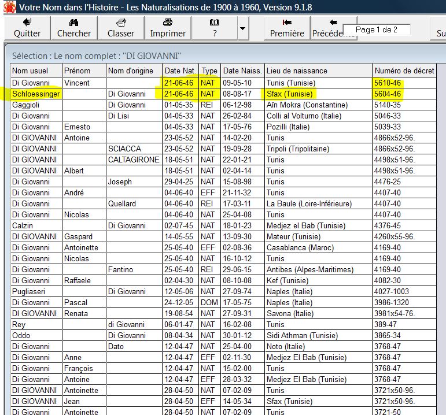Screen dimensions: 446x415
Task: Click the 'DOM' type cell
Action: [x=209, y=303]
